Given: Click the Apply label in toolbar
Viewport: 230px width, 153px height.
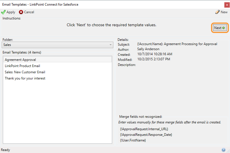Looking at the screenshot, I should click(x=11, y=12).
